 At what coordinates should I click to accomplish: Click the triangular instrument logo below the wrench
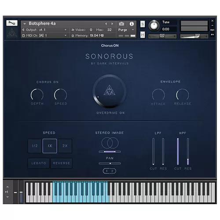point(12,33)
